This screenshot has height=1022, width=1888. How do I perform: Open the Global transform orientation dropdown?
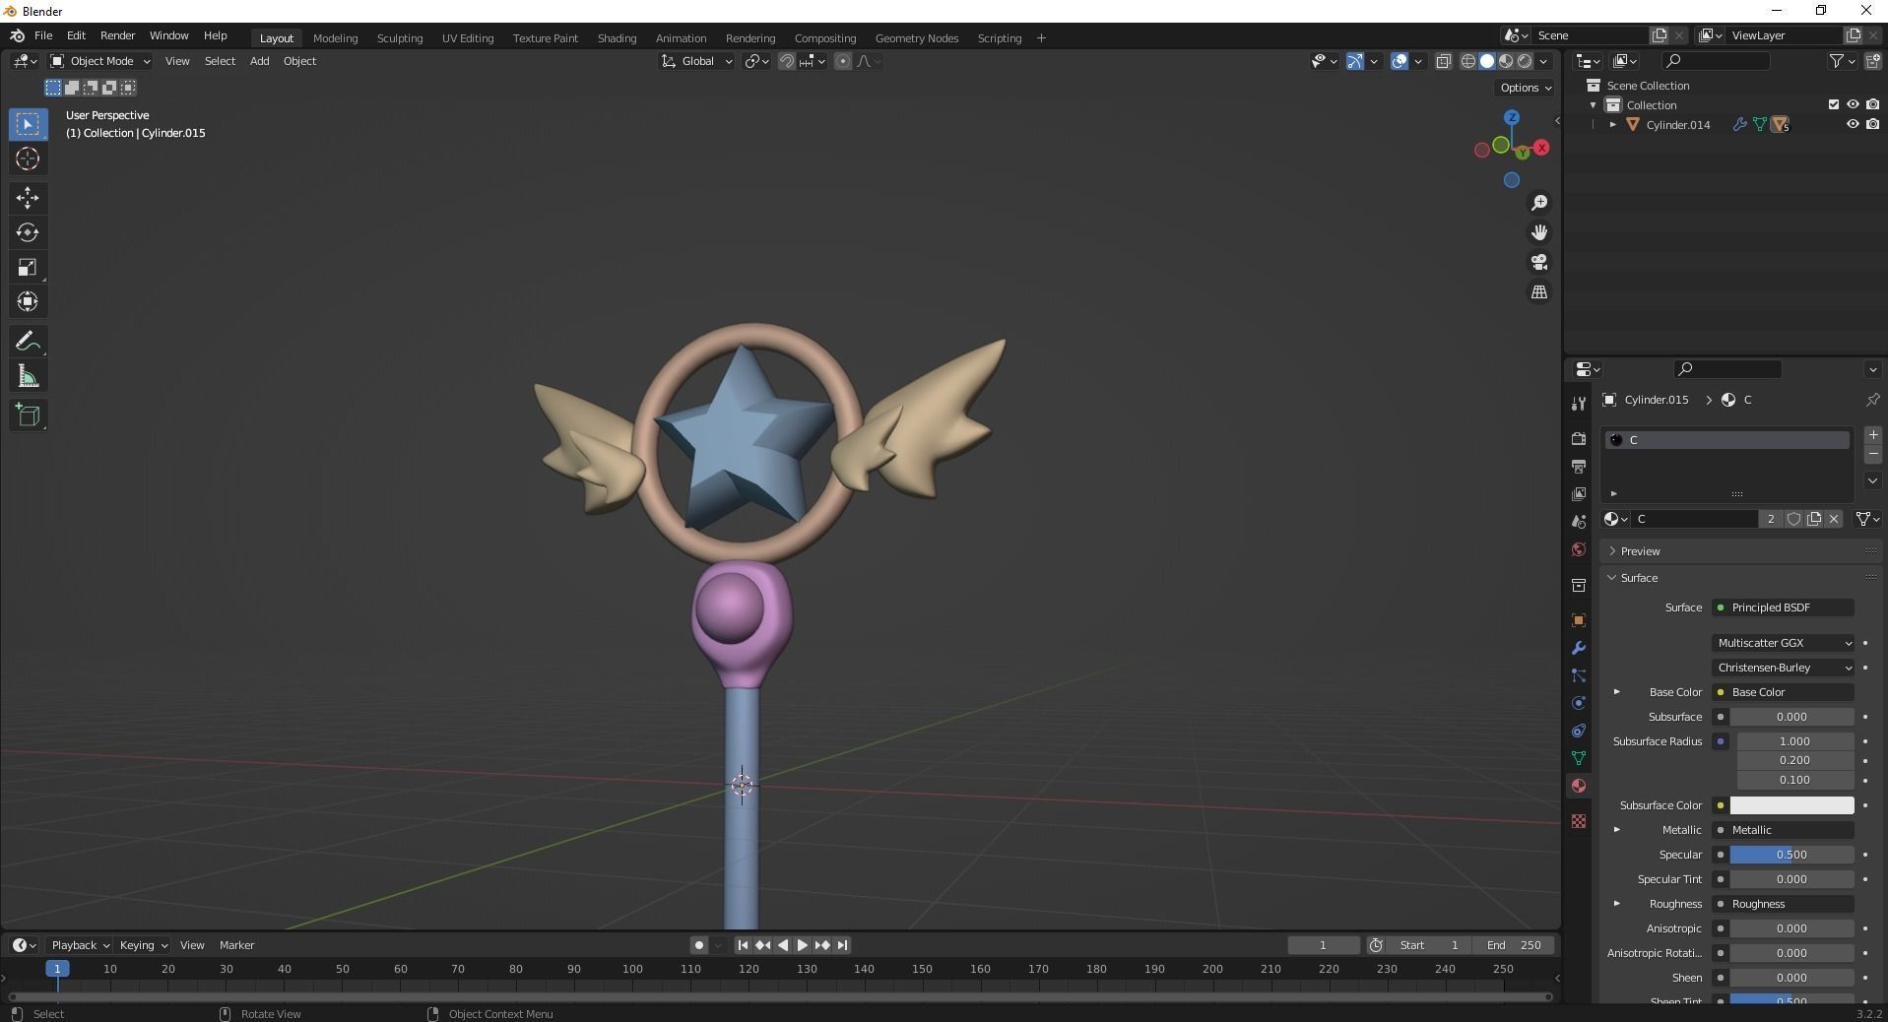(x=697, y=61)
